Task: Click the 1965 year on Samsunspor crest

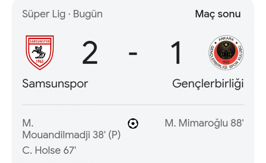Action: coord(40,62)
